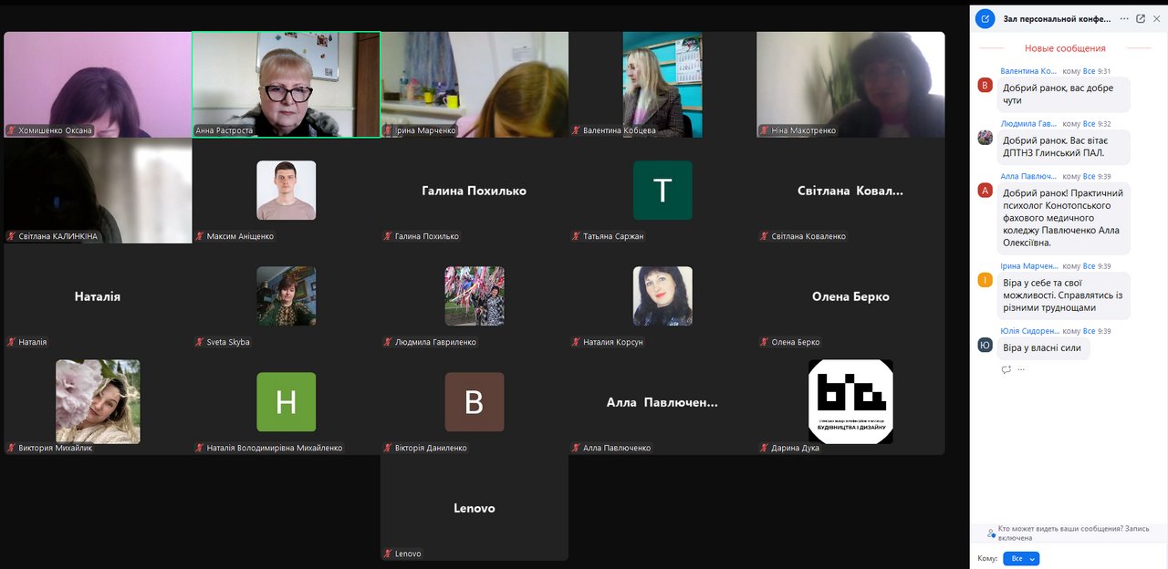This screenshot has width=1168, height=569.
Task: Click sender name Людмила Гав in chat
Action: 1029,123
